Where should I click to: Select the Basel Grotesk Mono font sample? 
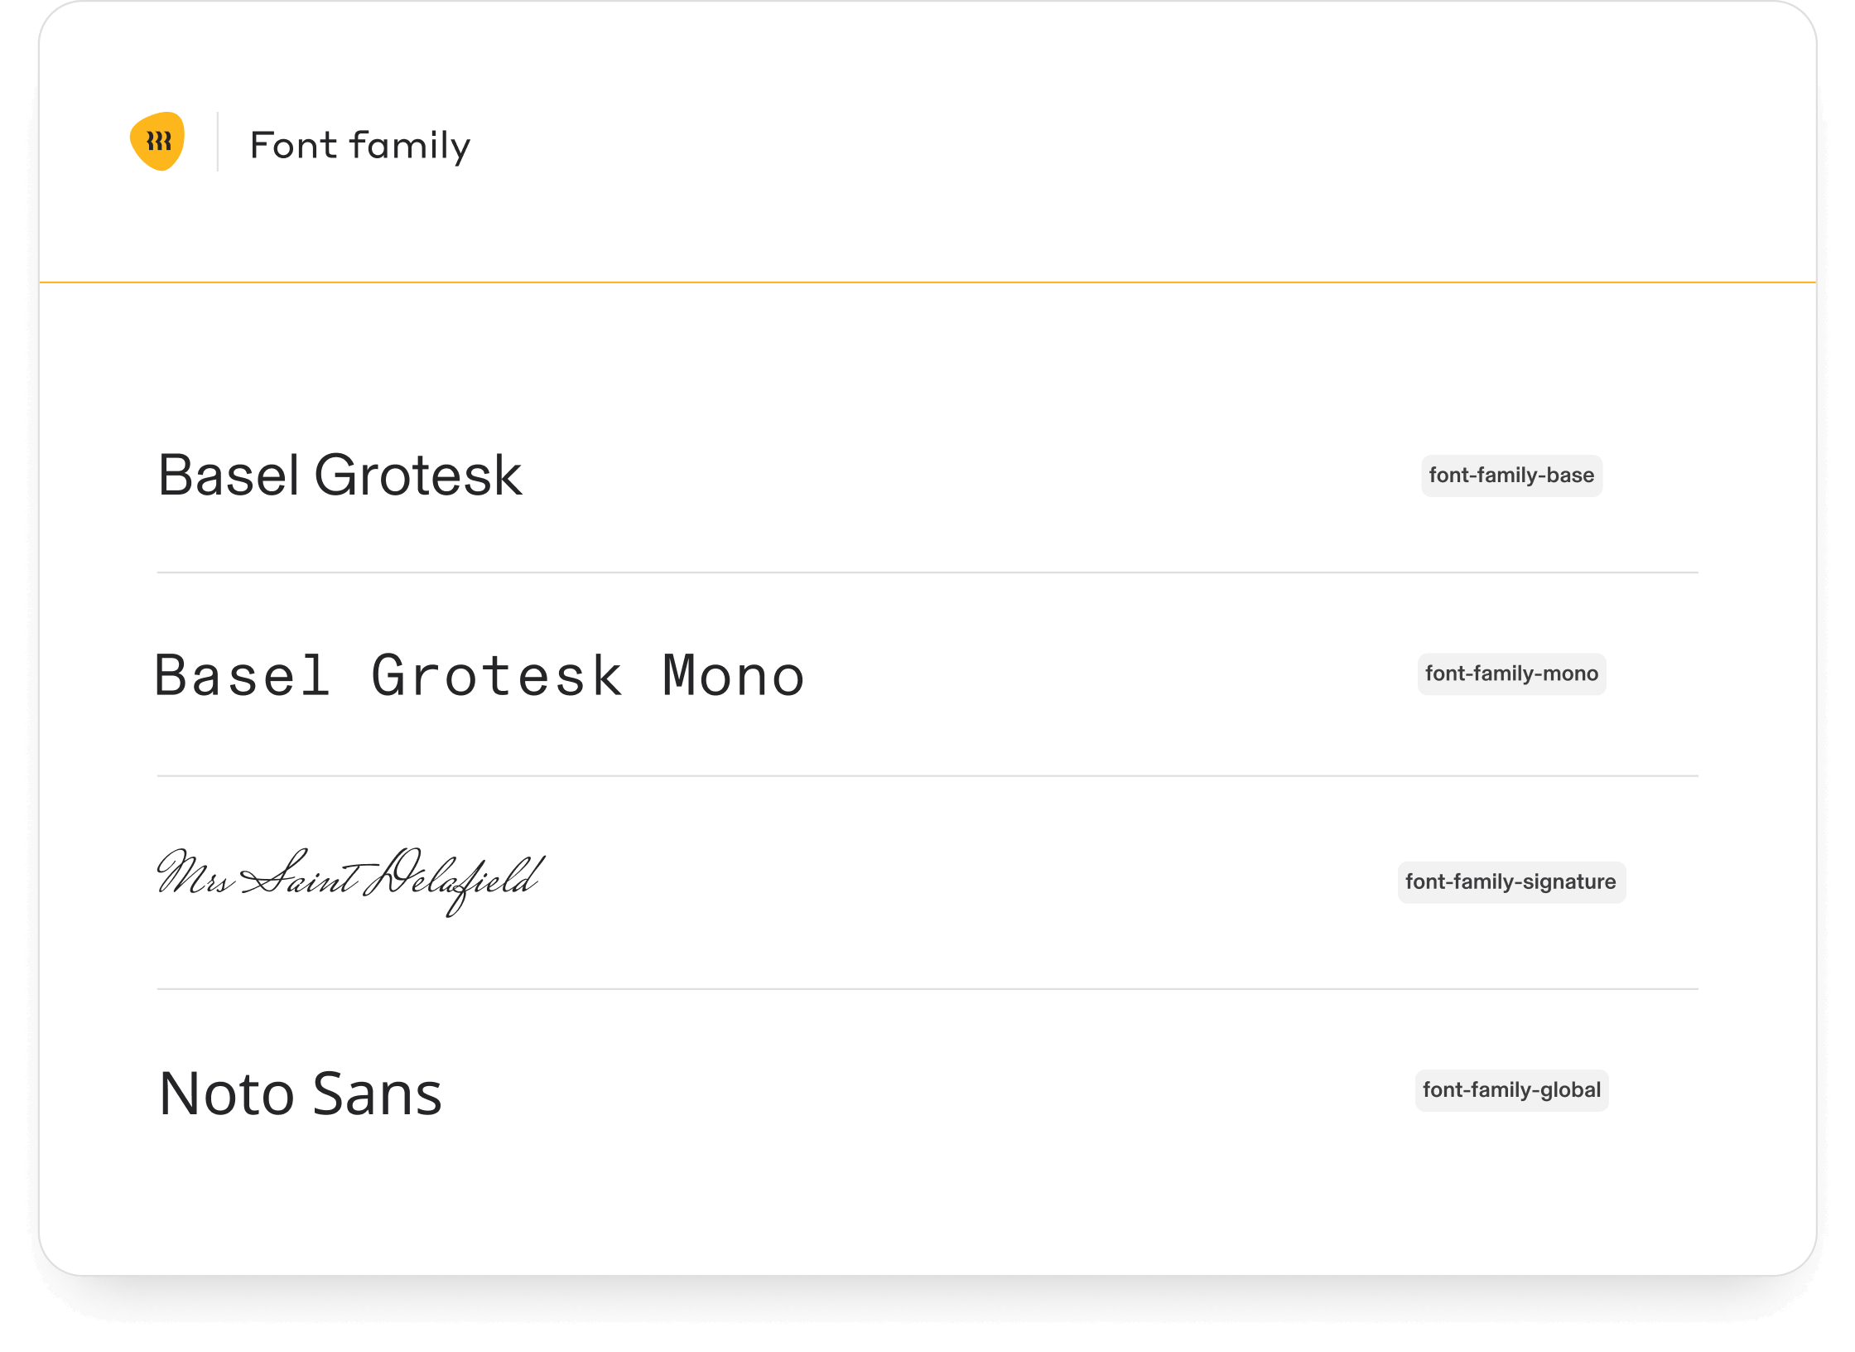(479, 676)
